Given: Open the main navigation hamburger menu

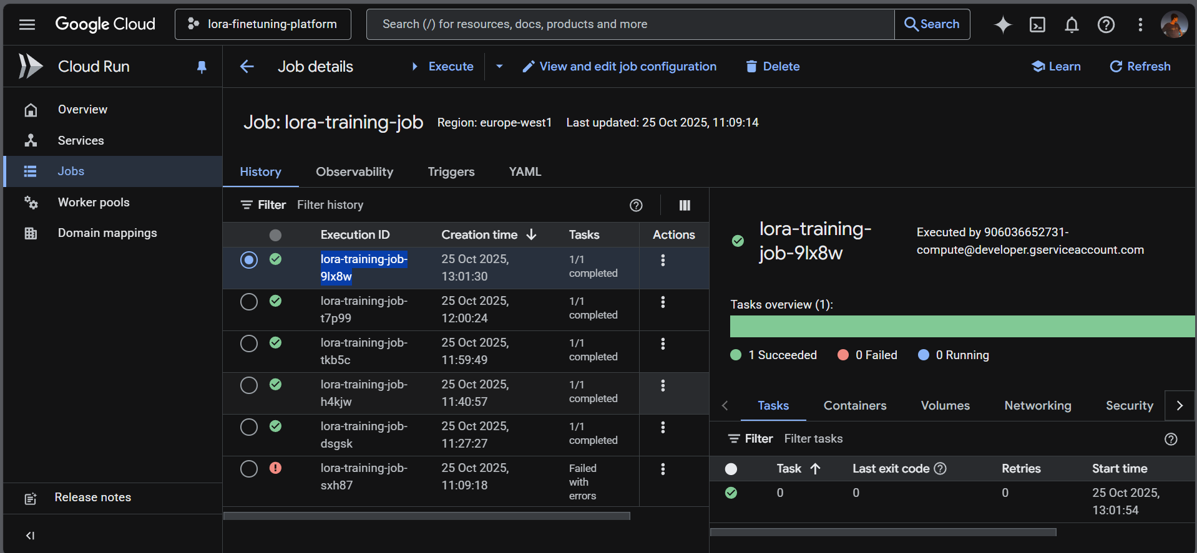Looking at the screenshot, I should (x=27, y=24).
